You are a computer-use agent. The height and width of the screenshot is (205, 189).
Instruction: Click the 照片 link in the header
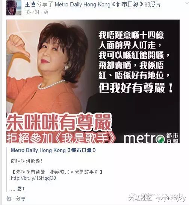tap(156, 5)
